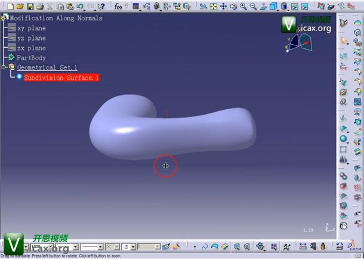Pick the Select arrow tool in the right toolbar
This screenshot has width=364, height=259.
pyautogui.click(x=344, y=41)
